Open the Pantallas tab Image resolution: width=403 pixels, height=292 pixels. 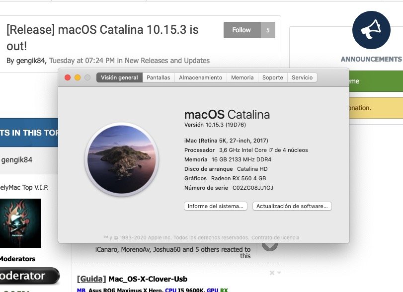[x=159, y=77]
